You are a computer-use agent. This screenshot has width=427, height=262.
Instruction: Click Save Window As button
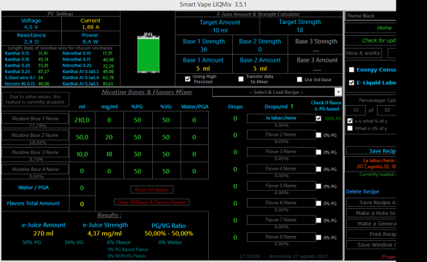371,245
